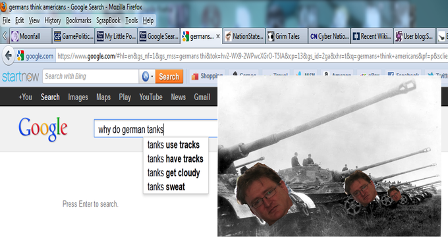Switch to the GamePolitic... tab
The width and height of the screenshot is (448, 252).
click(73, 36)
